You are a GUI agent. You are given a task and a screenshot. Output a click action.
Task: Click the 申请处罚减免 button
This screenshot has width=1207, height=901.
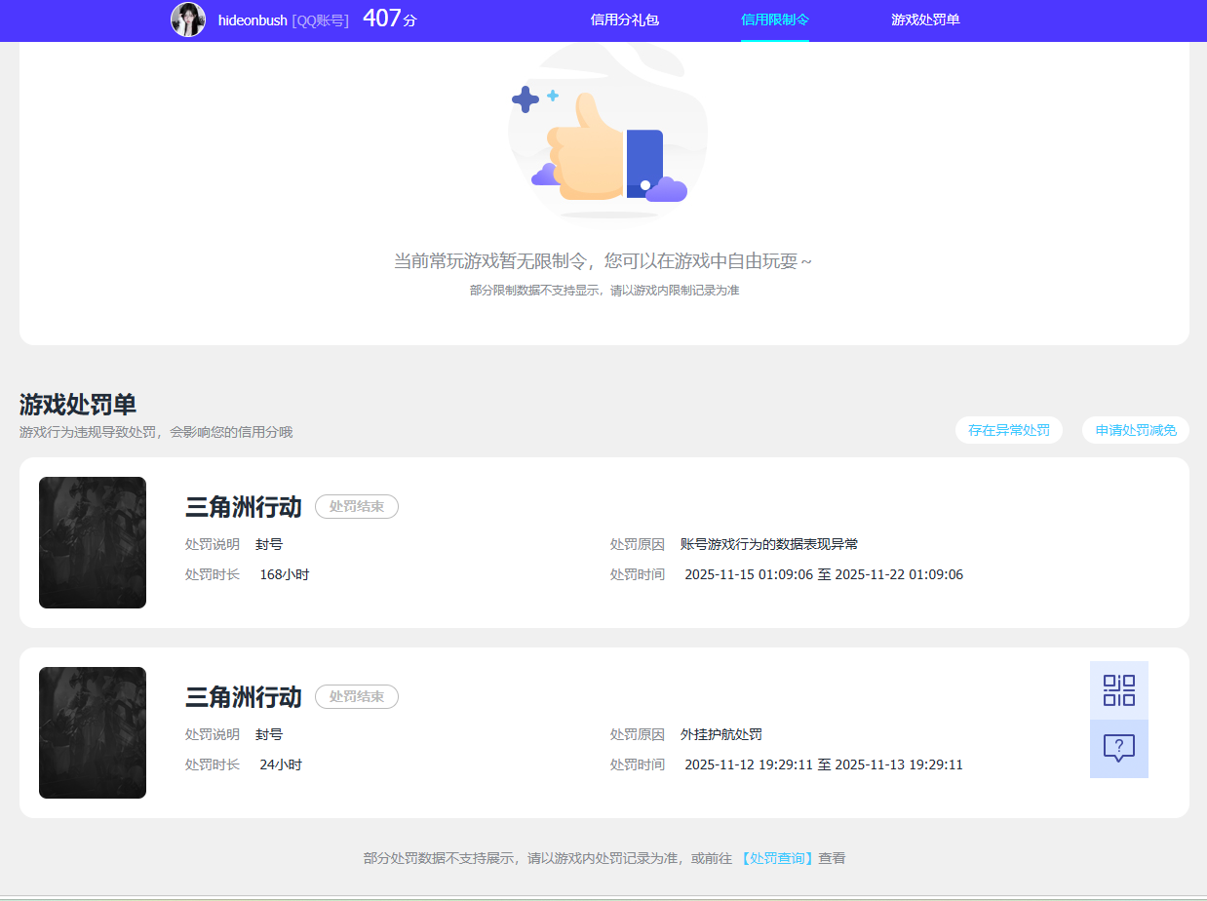(1136, 430)
